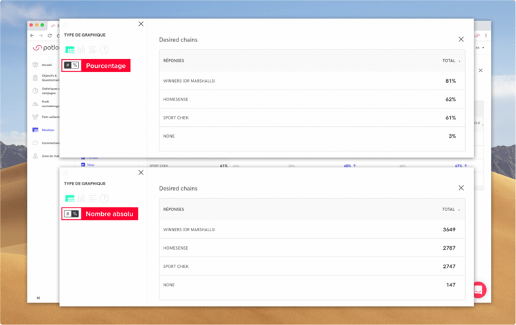
Task: Toggle #/% switch showing percentage mode
Action: [x=71, y=65]
